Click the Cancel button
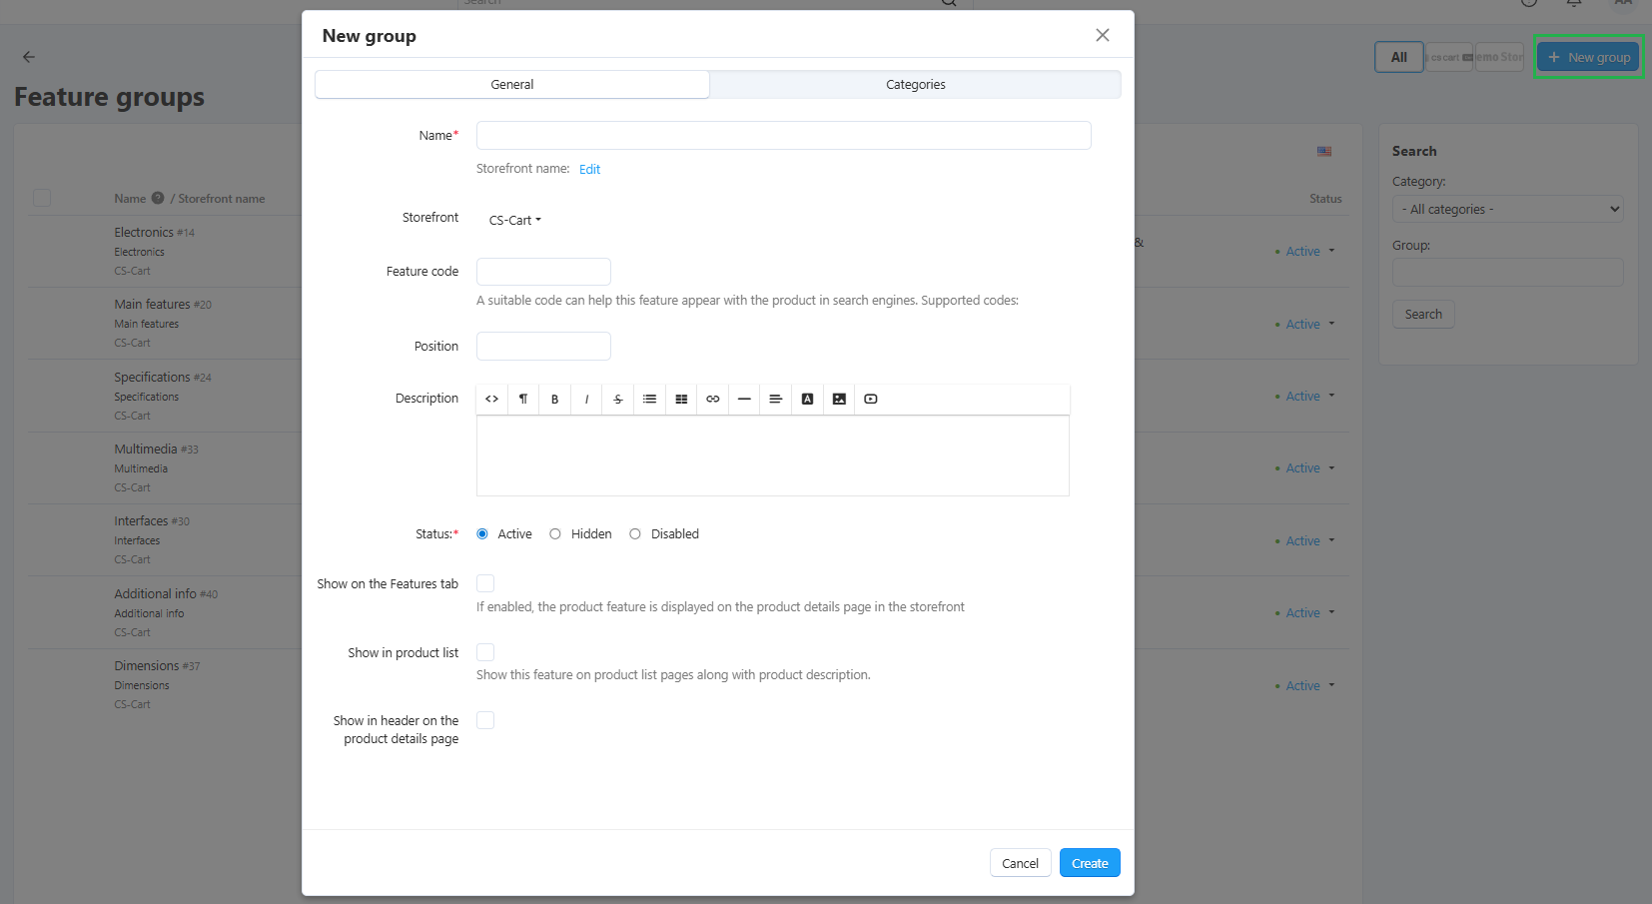This screenshot has width=1652, height=904. 1020,863
